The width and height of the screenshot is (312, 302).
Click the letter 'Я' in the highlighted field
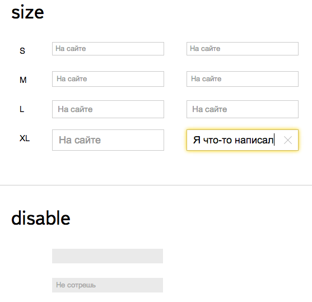click(x=197, y=140)
